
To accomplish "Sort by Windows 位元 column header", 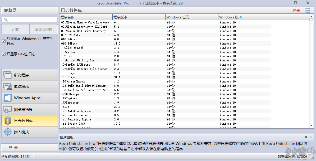I will pos(192,17).
